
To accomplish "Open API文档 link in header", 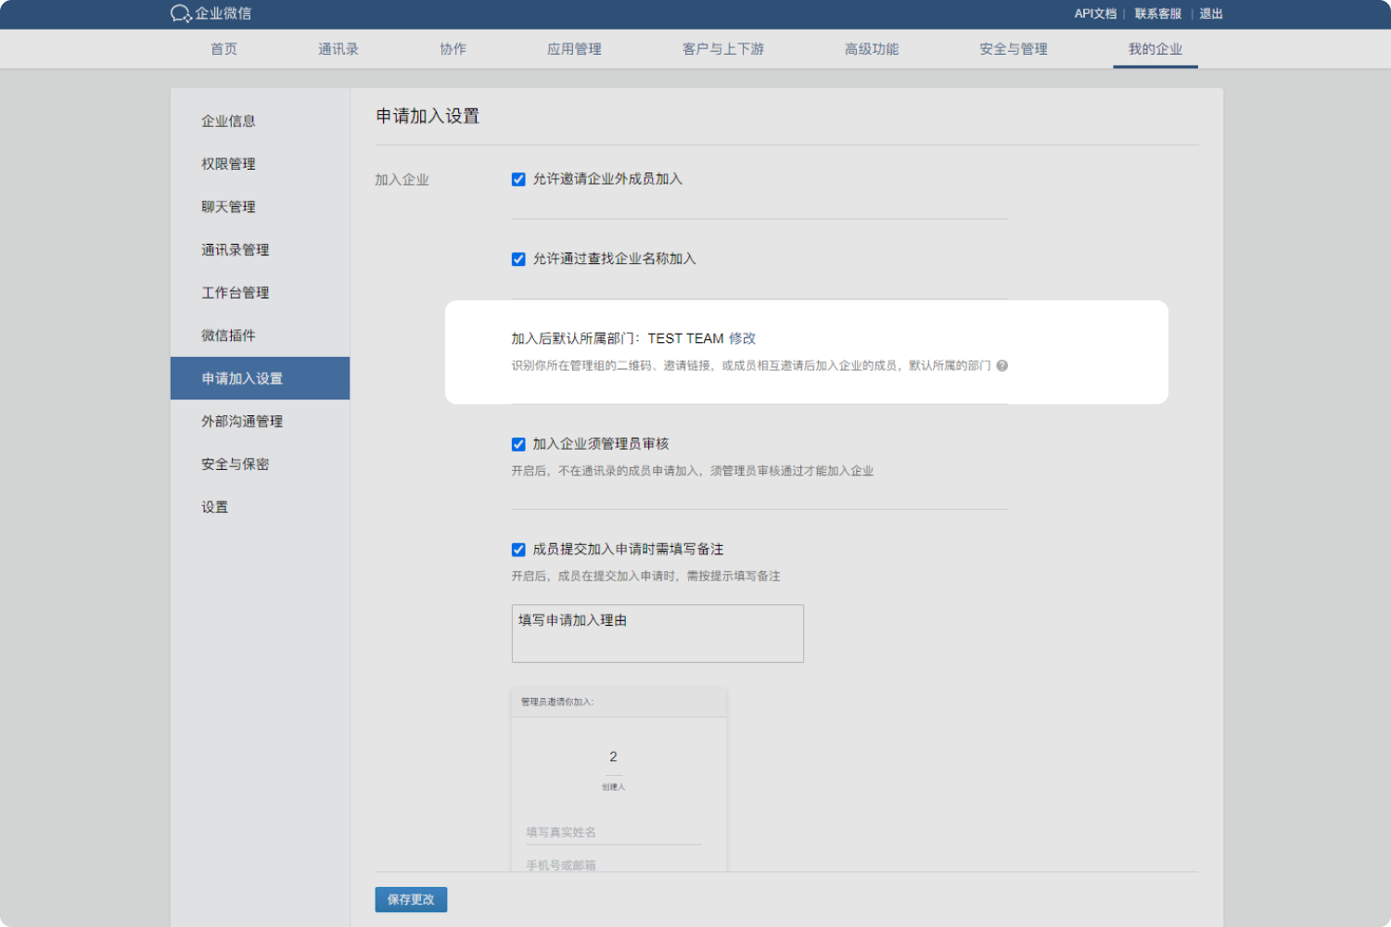I will click(1094, 14).
